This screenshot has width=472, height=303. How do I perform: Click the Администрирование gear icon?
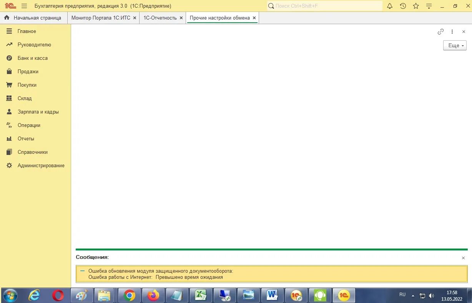9,165
